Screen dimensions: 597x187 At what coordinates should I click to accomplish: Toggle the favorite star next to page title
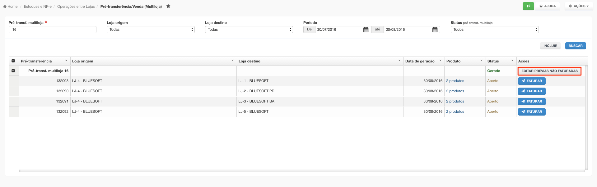point(168,6)
